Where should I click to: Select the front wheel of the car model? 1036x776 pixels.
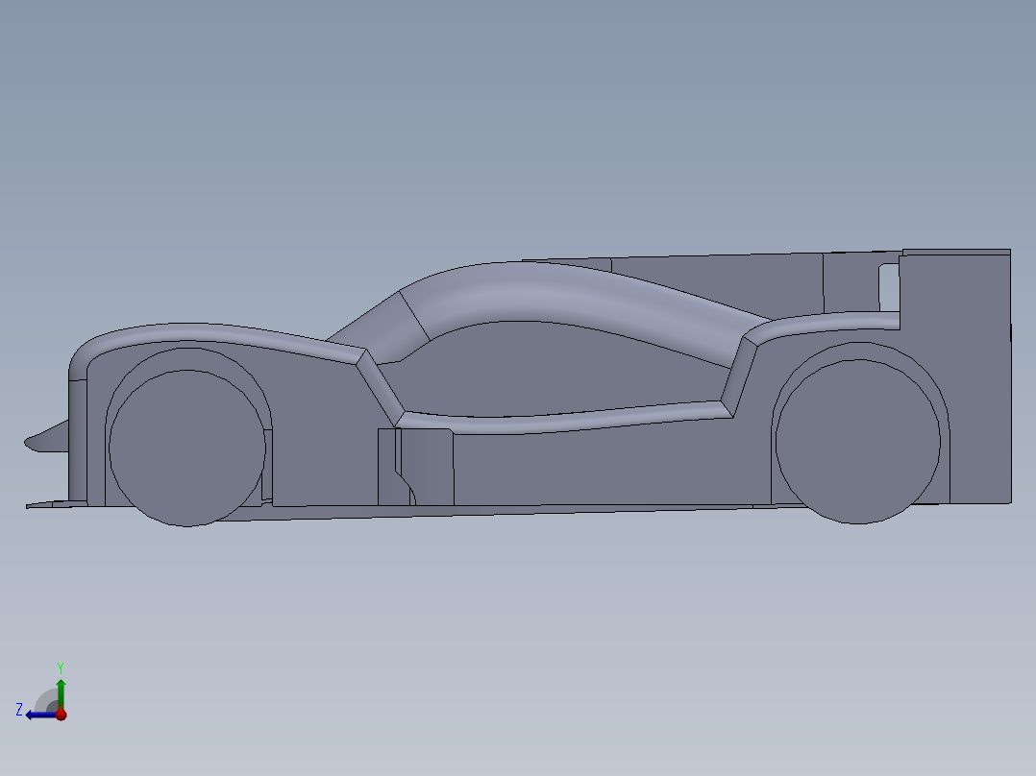[x=187, y=448]
